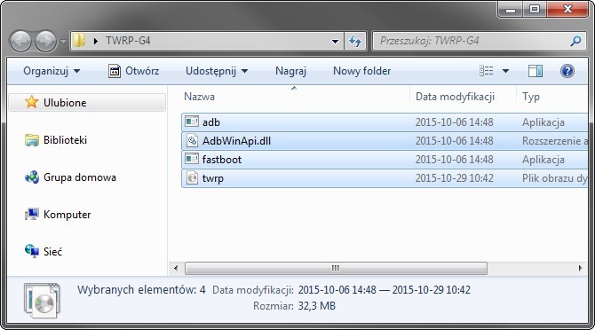The image size is (595, 330).
Task: Click the twrp disc image icon
Action: [193, 177]
